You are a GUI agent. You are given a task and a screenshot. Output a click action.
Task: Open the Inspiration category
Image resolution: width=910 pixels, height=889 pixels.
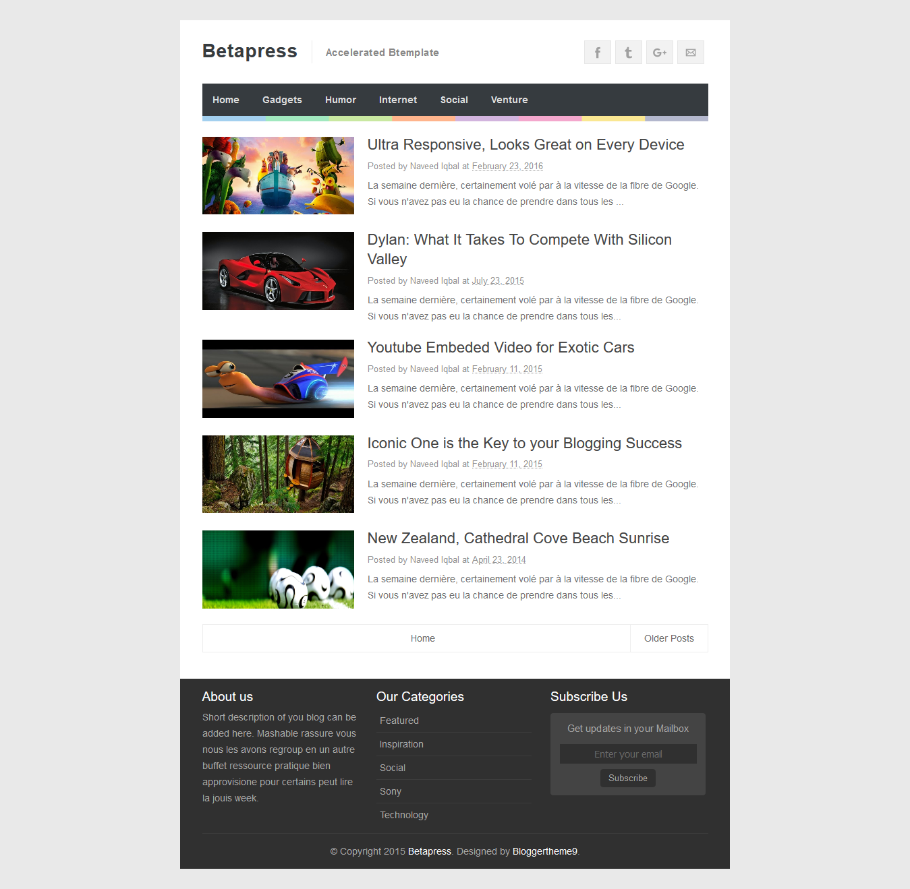[401, 744]
